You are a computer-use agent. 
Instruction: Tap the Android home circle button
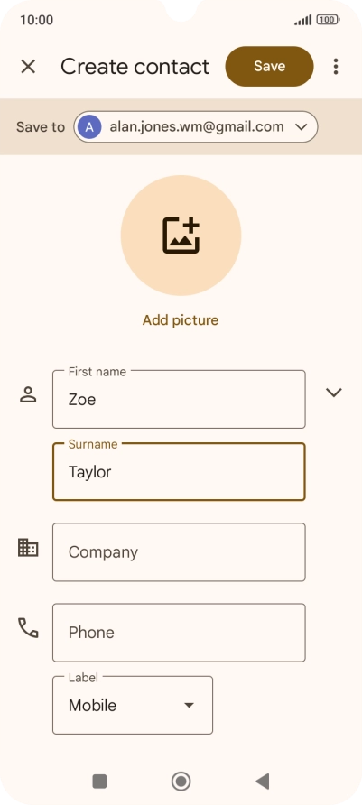181,782
